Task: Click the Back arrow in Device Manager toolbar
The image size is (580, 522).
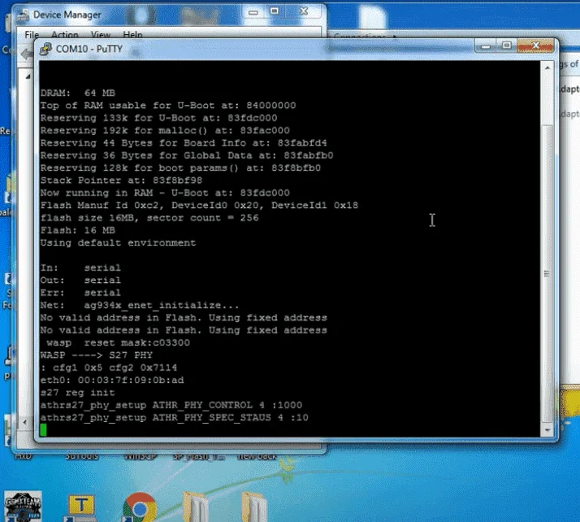Action: [26, 54]
